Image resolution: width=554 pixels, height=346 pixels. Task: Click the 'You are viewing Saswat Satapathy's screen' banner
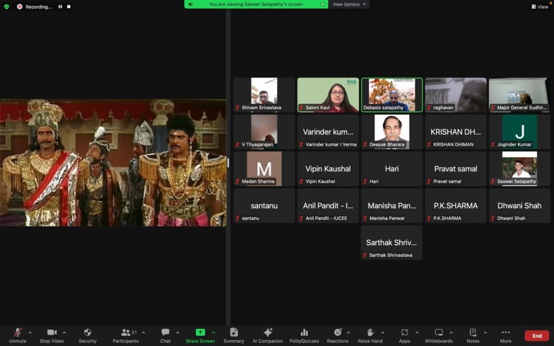[x=256, y=4]
